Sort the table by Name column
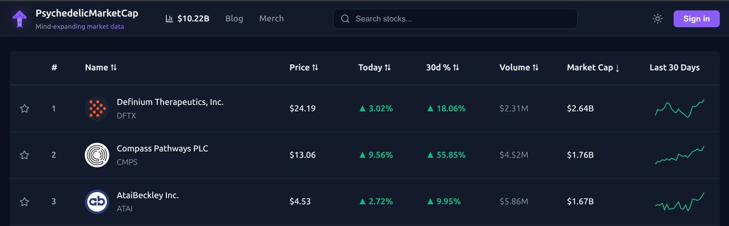 101,67
